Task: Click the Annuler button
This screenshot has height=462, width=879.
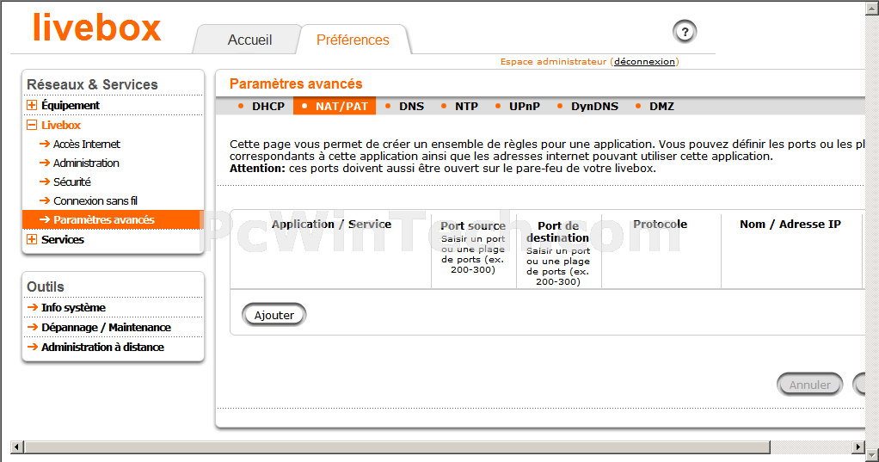Action: [x=810, y=385]
